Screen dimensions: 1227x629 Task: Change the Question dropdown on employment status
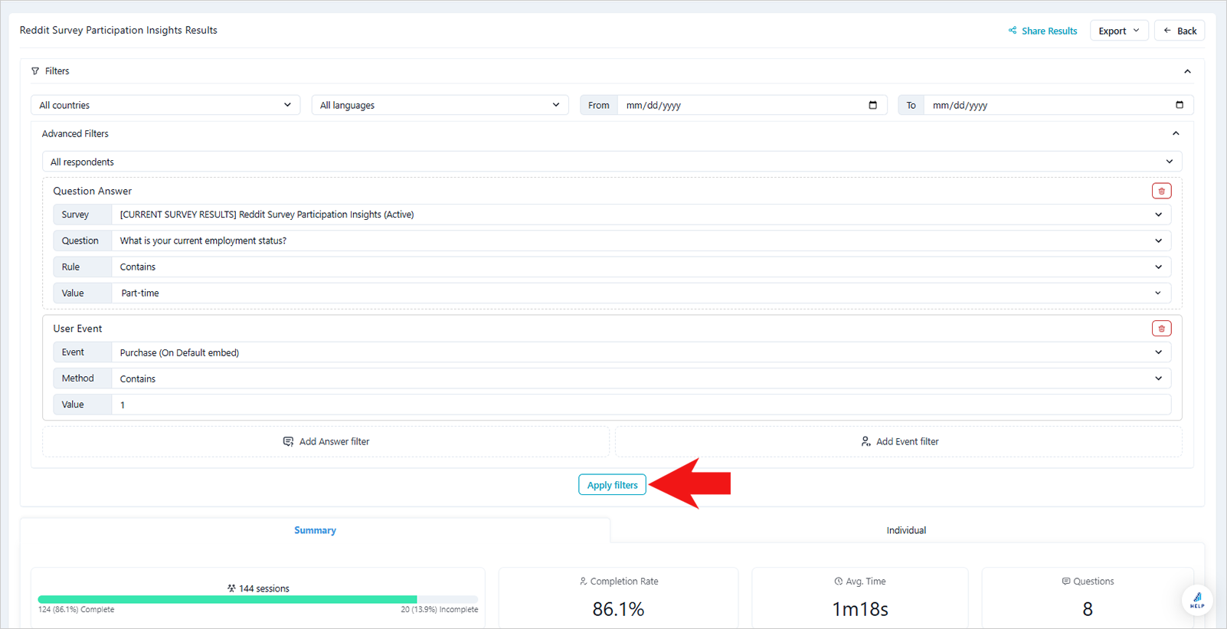pos(641,241)
